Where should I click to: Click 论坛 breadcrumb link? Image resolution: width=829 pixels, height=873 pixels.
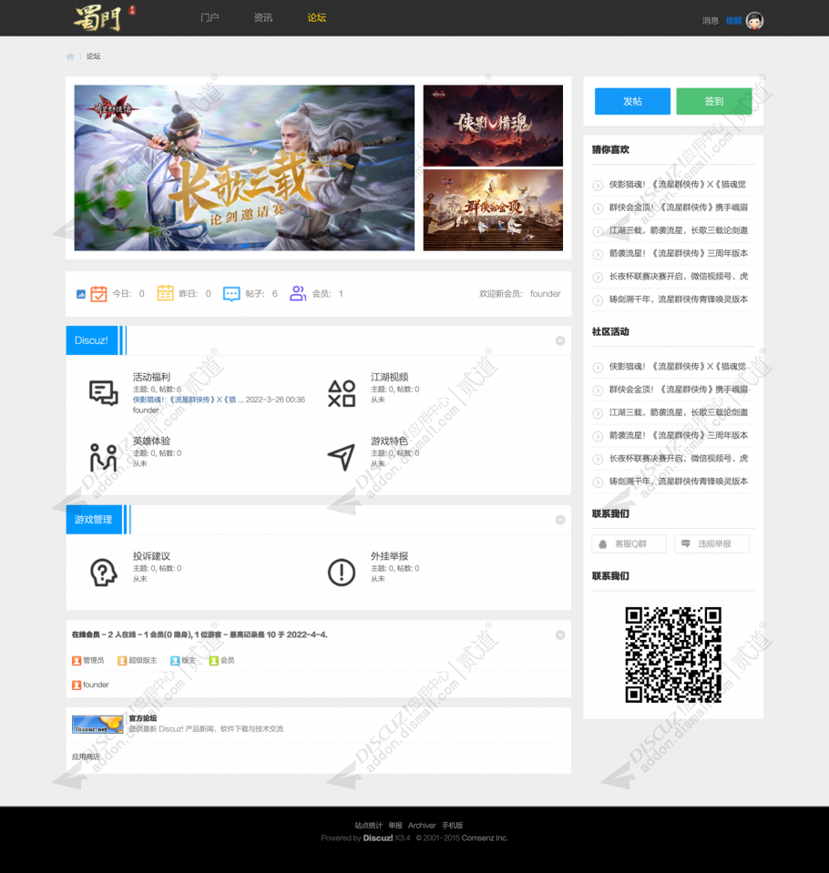point(93,56)
